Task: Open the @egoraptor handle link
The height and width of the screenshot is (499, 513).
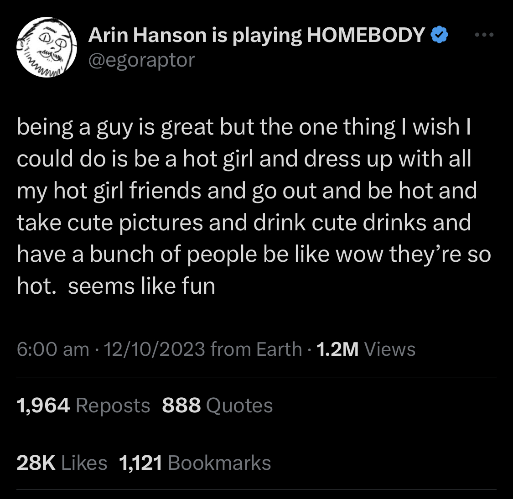Action: (142, 61)
